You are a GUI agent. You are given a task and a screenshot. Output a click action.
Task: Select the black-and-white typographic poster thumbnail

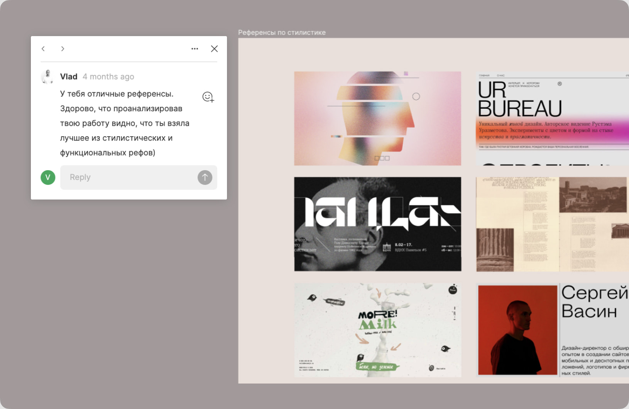coord(377,224)
